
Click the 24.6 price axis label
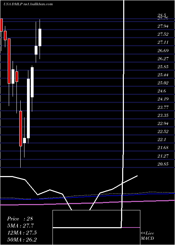[162, 91]
